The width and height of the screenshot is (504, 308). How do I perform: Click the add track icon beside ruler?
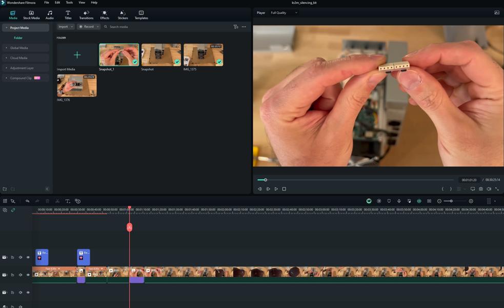click(5, 210)
